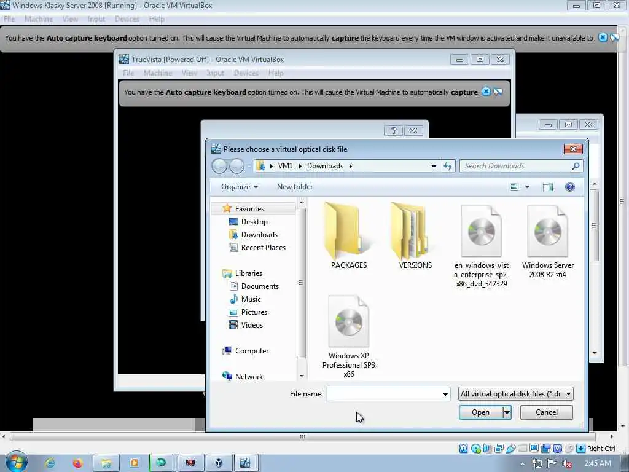629x472 pixels.
Task: Select Windows Server 2008 R2 x64 image
Action: [547, 241]
